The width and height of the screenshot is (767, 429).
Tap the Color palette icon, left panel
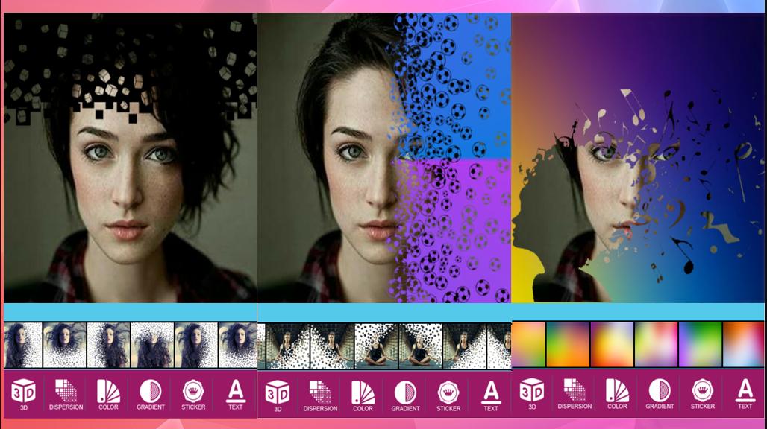[x=108, y=393]
